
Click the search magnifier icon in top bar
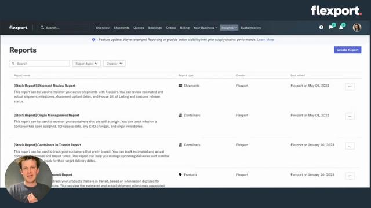[x=42, y=28]
